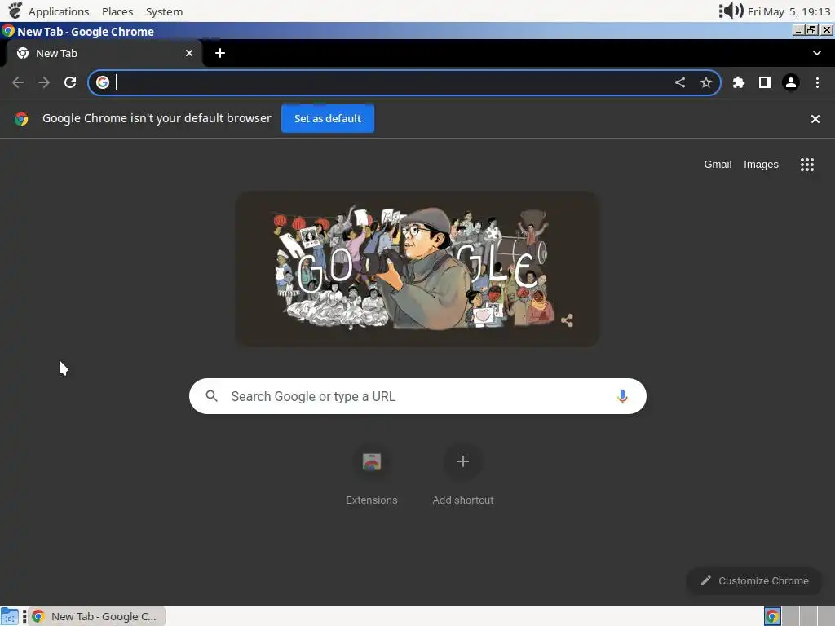Image resolution: width=835 pixels, height=626 pixels.
Task: Open Customize Chrome button
Action: (754, 580)
